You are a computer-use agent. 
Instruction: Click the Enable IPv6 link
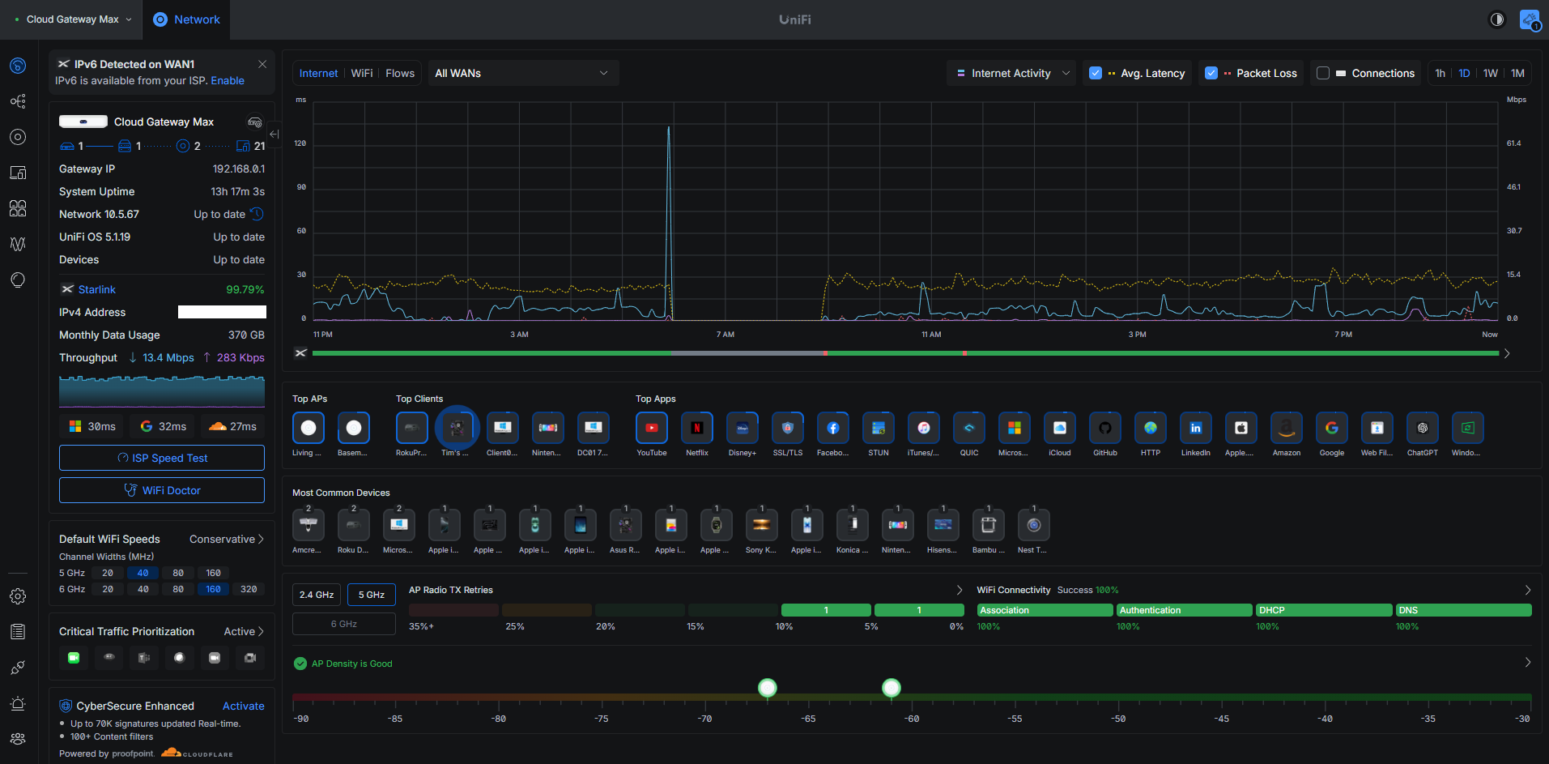228,80
